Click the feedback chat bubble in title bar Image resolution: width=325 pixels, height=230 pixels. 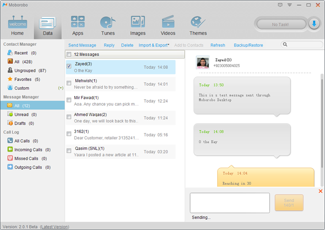280,5
